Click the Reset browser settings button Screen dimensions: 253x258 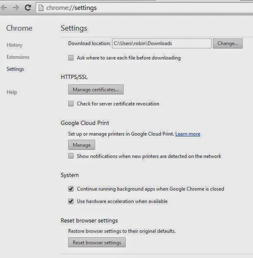click(97, 242)
